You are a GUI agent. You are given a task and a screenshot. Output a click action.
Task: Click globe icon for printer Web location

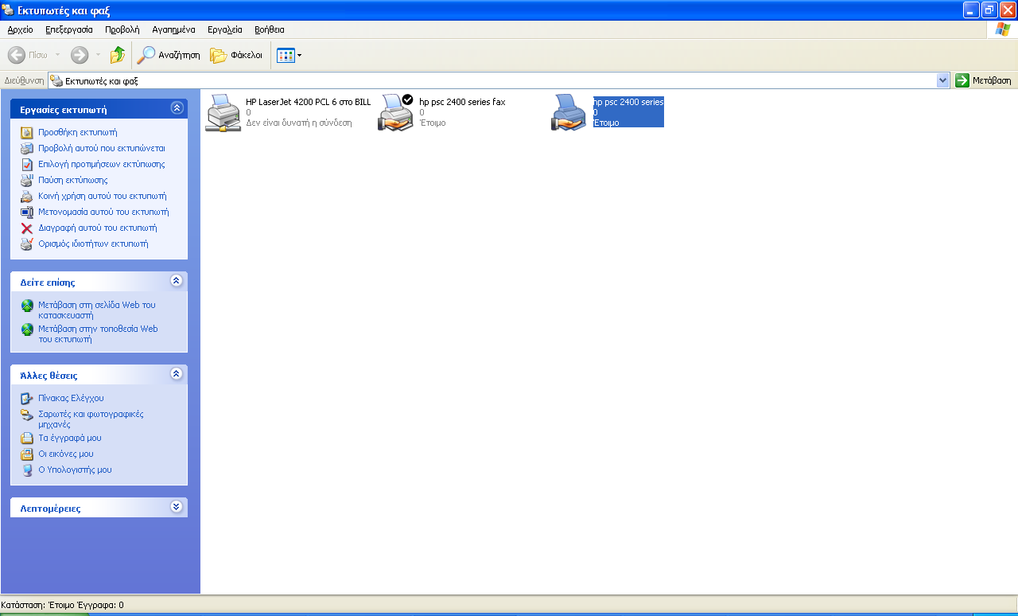[x=27, y=329]
